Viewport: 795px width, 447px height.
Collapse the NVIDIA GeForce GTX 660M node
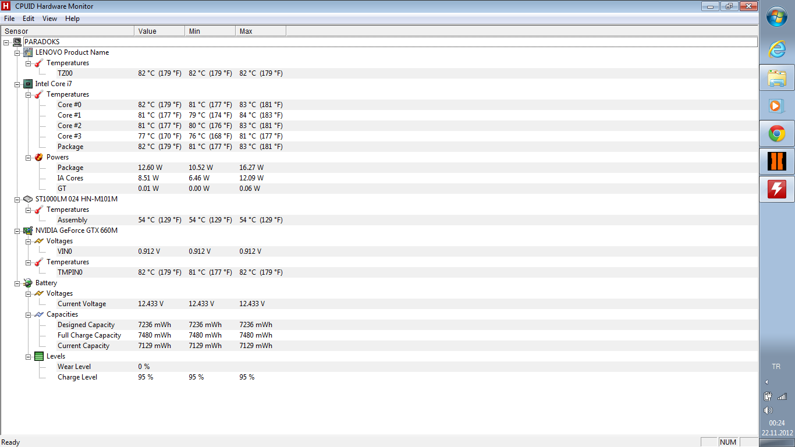point(17,230)
